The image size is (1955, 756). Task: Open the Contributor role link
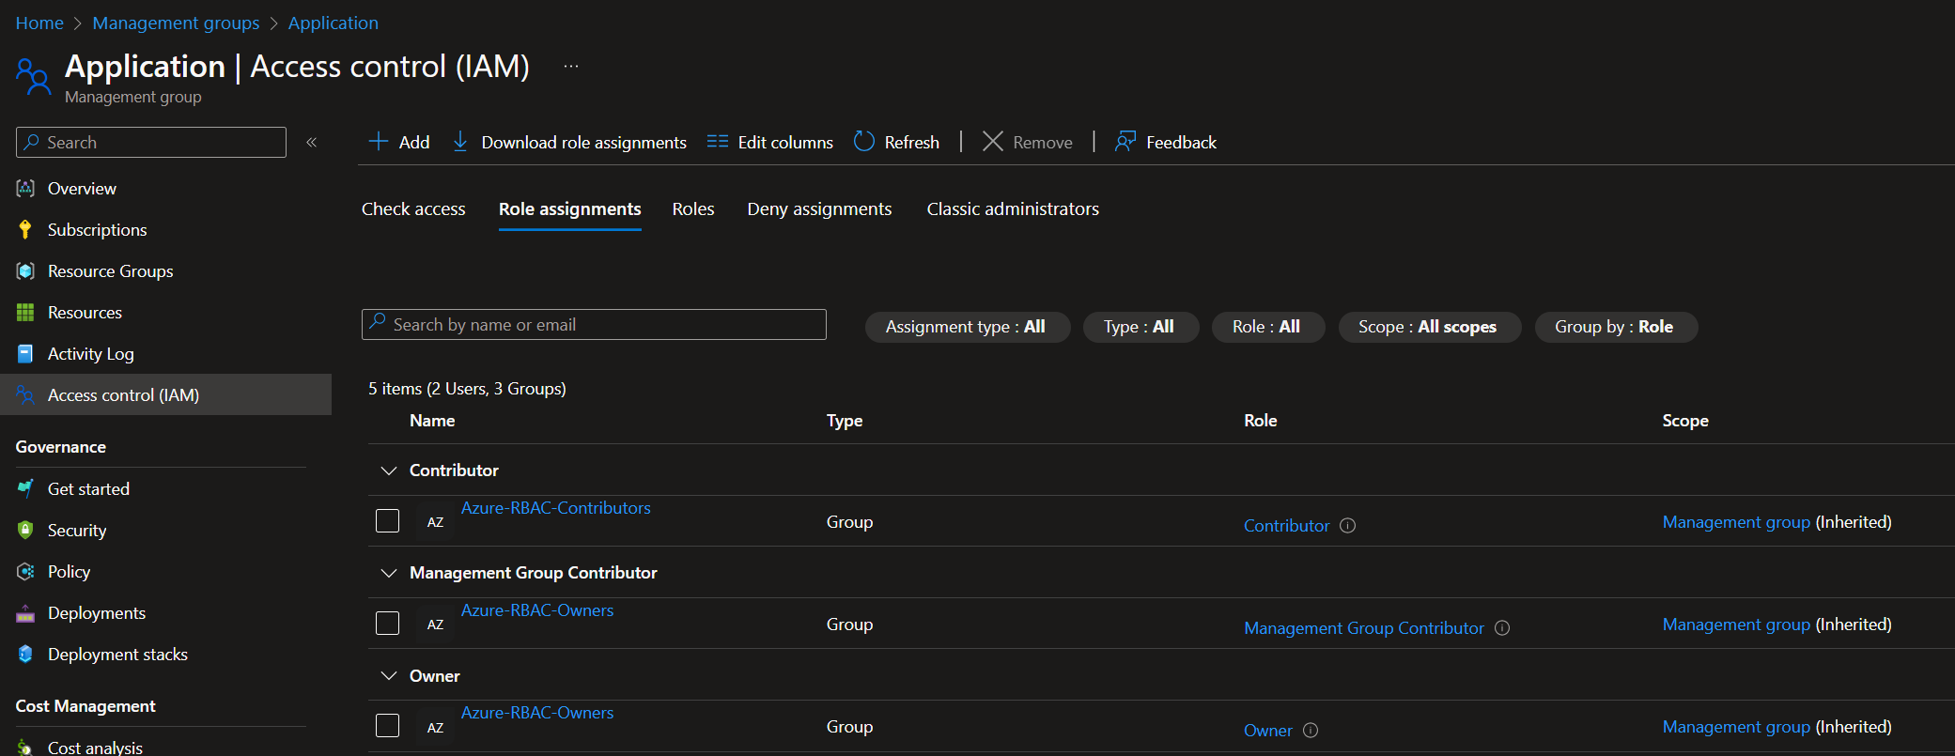[x=1286, y=526]
